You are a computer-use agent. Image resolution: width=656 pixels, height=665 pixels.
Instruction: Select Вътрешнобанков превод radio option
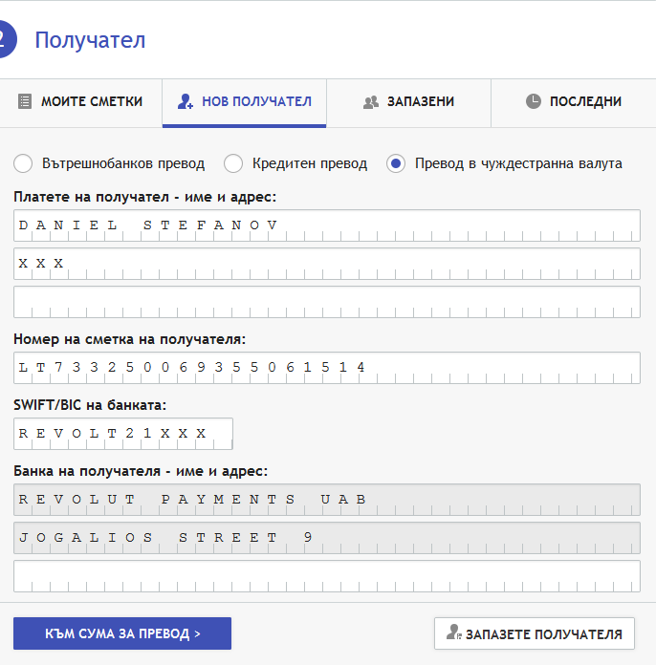point(23,163)
